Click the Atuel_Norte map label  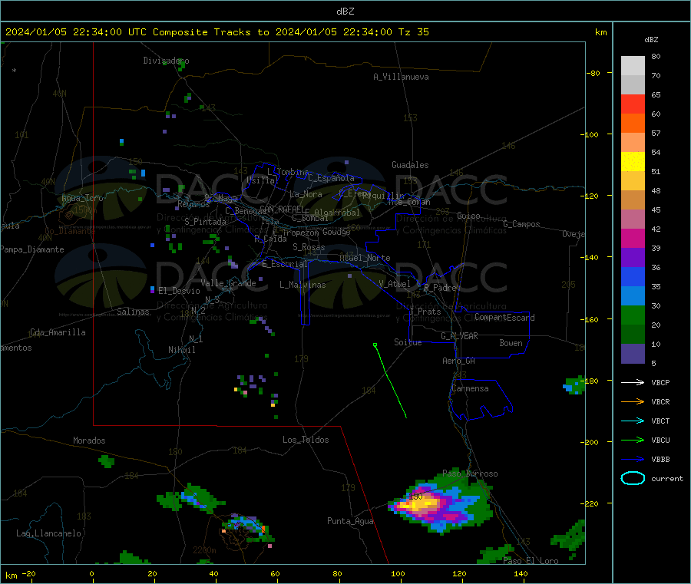(365, 258)
